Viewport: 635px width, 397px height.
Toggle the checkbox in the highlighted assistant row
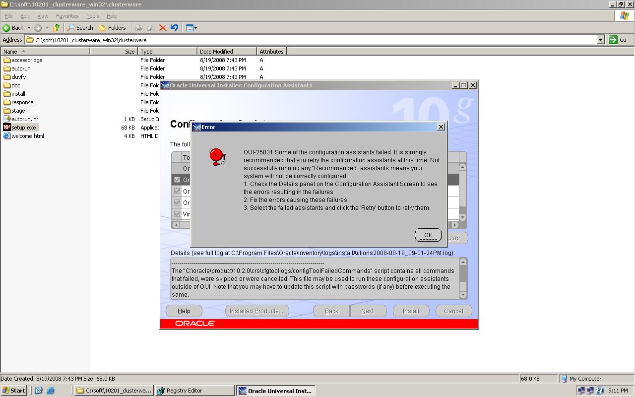(177, 180)
